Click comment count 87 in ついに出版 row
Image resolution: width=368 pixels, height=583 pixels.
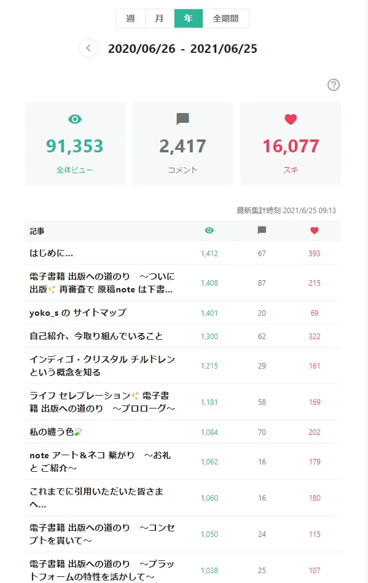click(262, 283)
